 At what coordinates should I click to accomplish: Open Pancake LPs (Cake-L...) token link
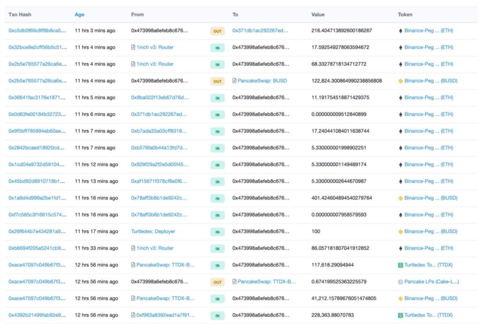[432, 281]
